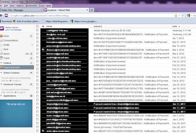The height and width of the screenshot is (133, 196).
Task: Click kinh di zombie bookmark favicon
Action: (14, 21)
